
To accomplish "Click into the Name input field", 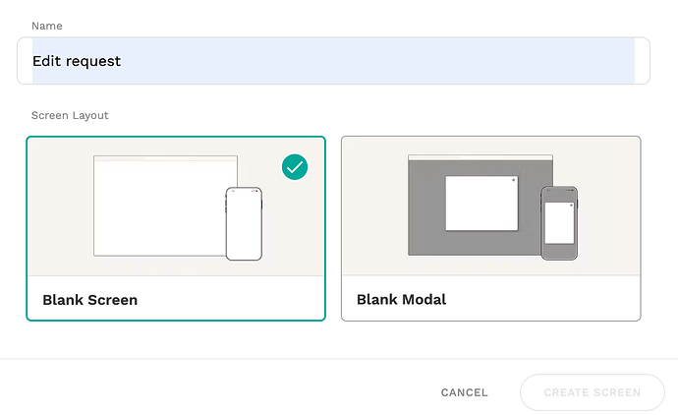I will click(x=333, y=61).
